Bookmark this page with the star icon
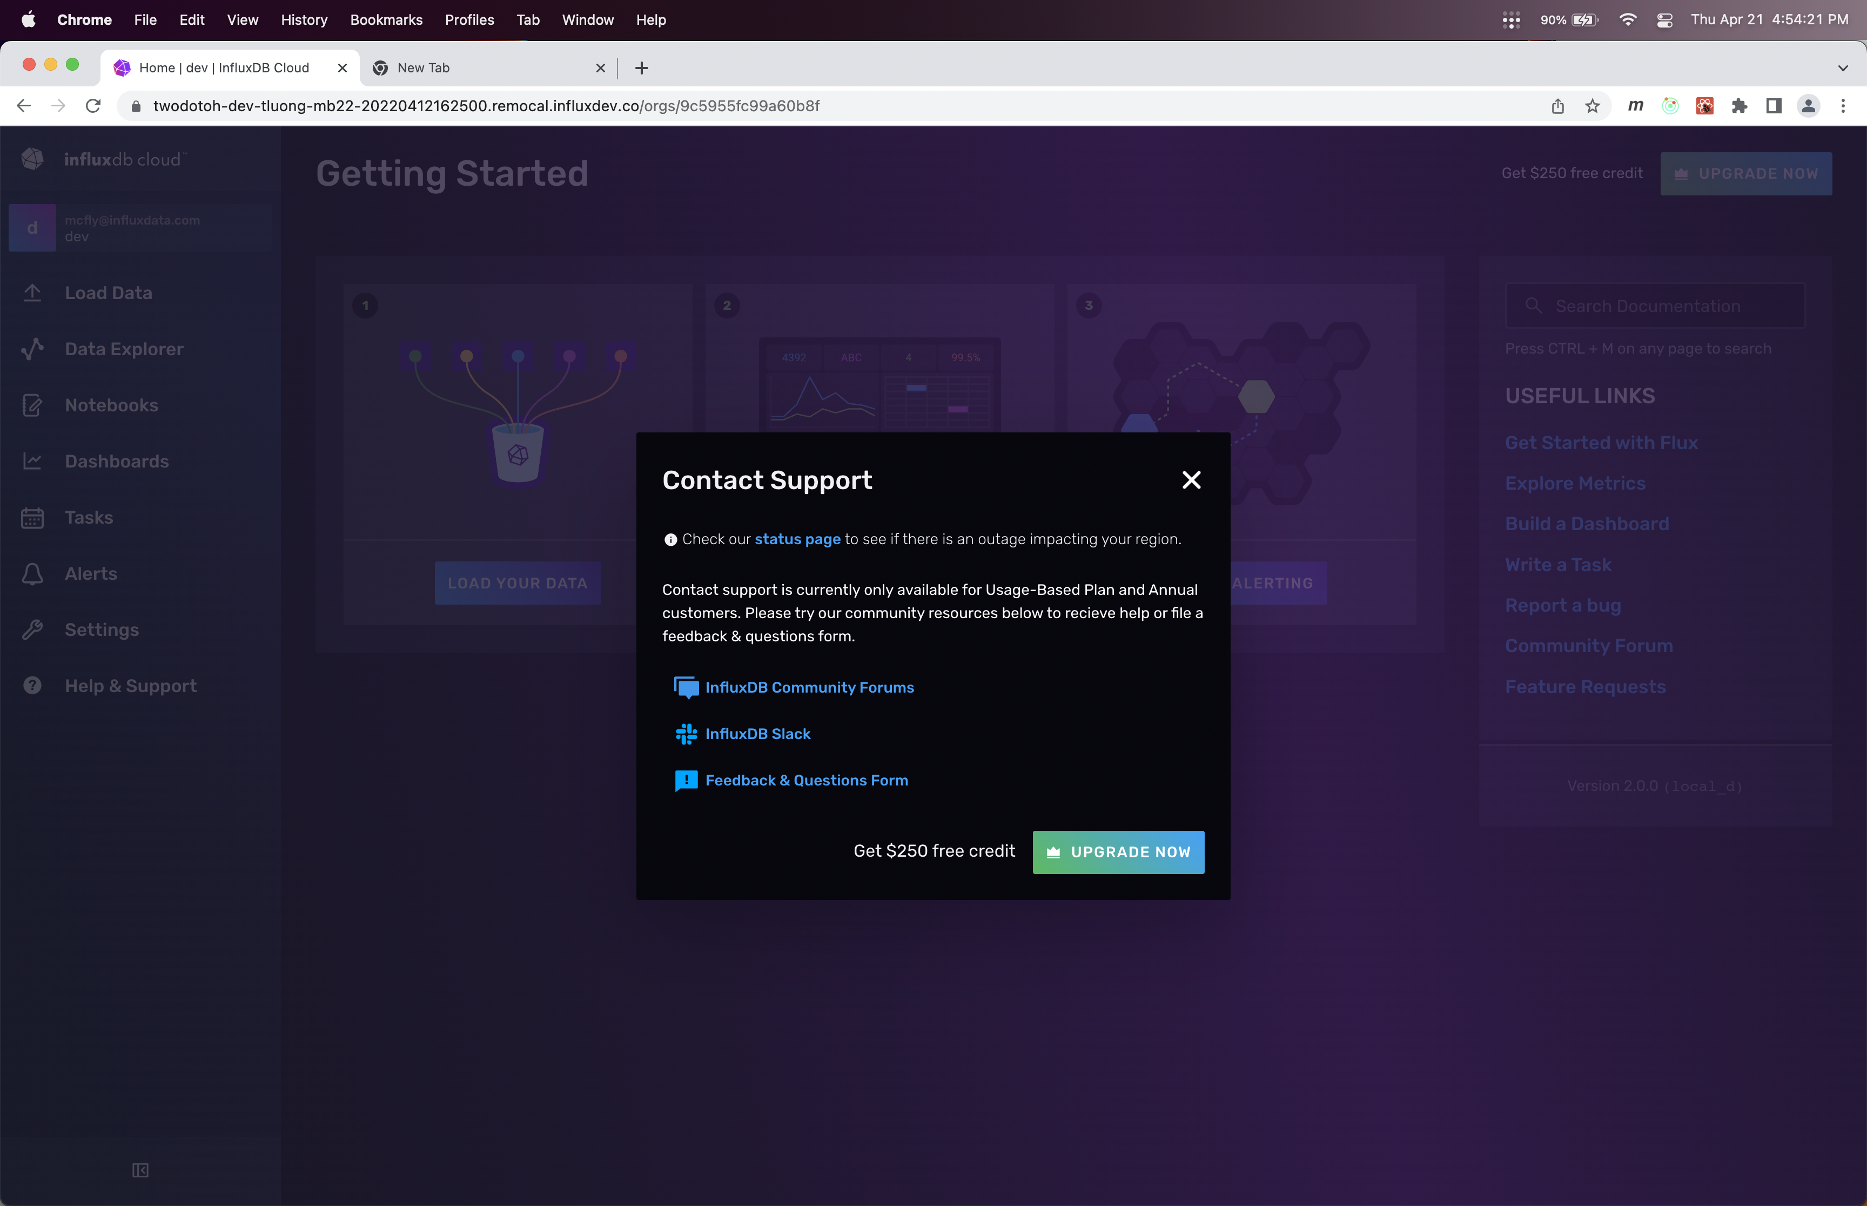1867x1206 pixels. click(x=1592, y=106)
